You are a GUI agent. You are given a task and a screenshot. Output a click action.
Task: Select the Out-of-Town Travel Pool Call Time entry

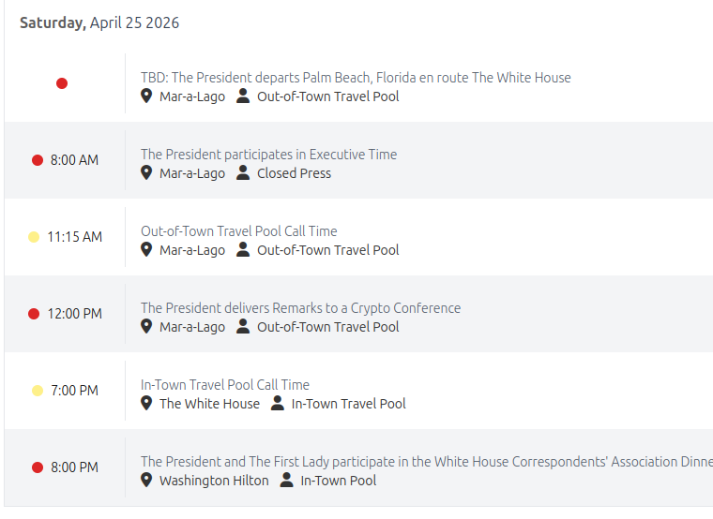click(x=238, y=231)
